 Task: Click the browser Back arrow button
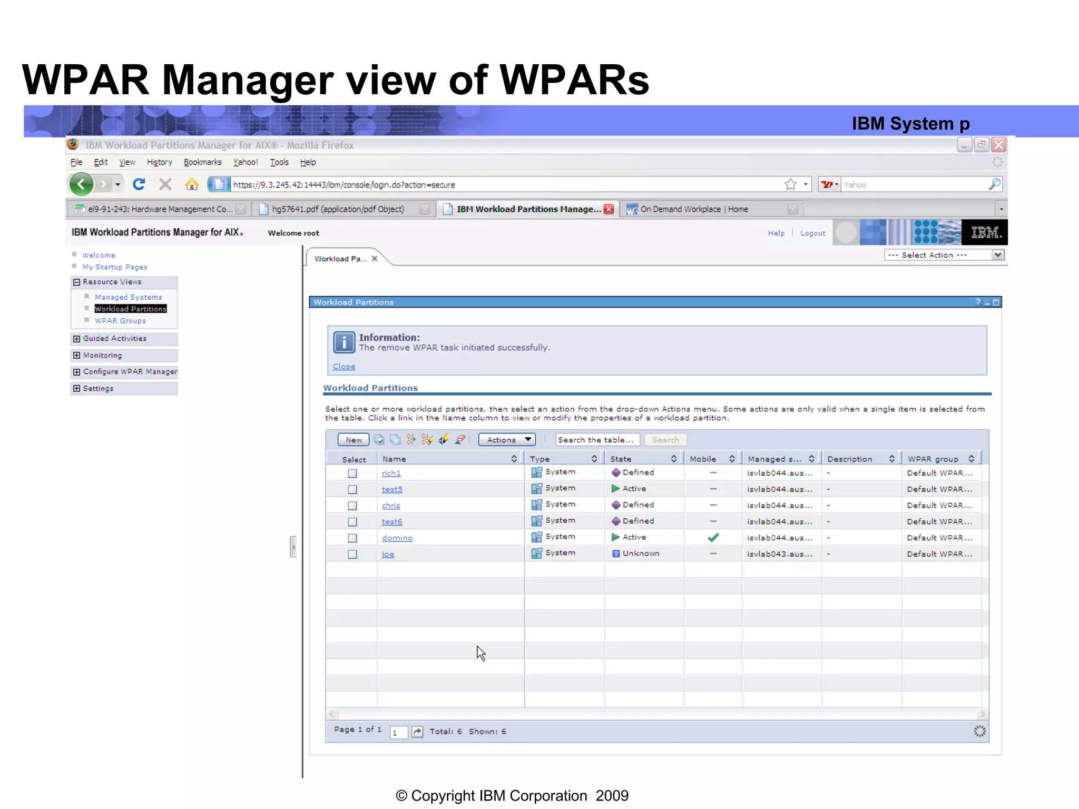81,184
